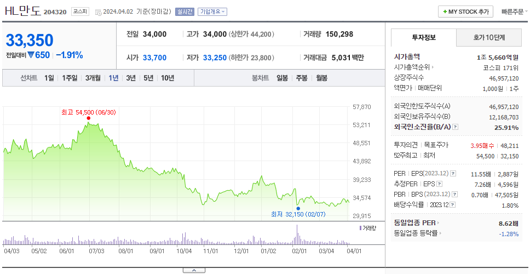Click the 상한가 44,200 upper limit text

pyautogui.click(x=251, y=34)
